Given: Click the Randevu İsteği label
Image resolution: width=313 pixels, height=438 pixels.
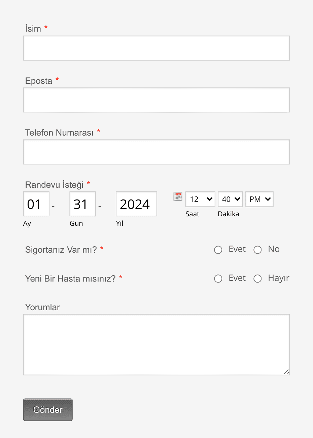Looking at the screenshot, I should 54,185.
